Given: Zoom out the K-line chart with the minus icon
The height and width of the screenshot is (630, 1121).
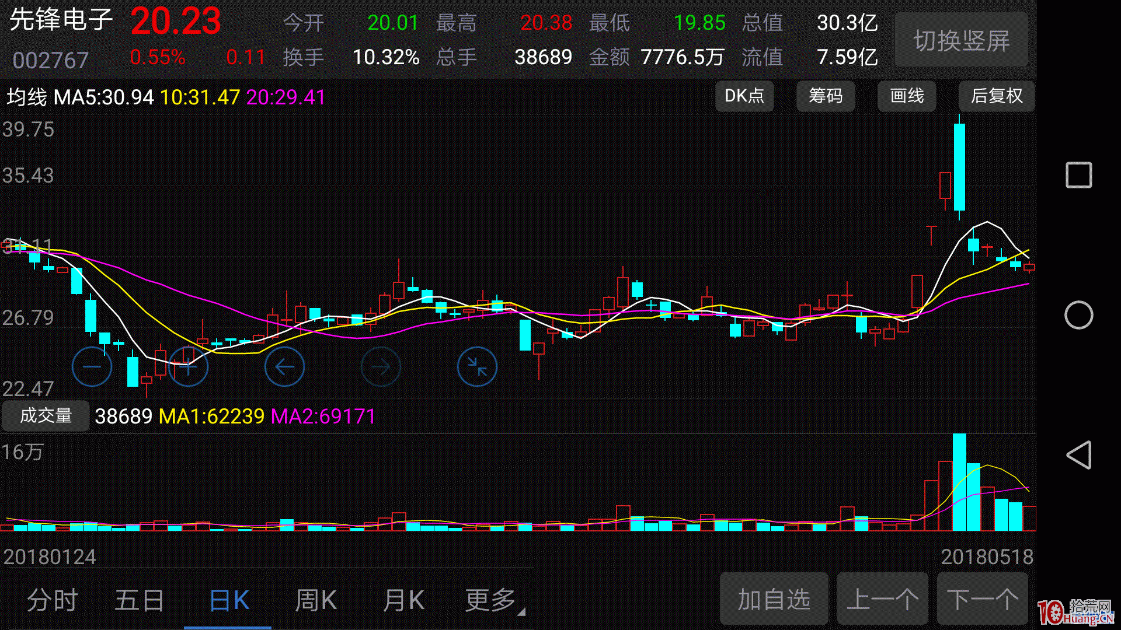Looking at the screenshot, I should [92, 366].
